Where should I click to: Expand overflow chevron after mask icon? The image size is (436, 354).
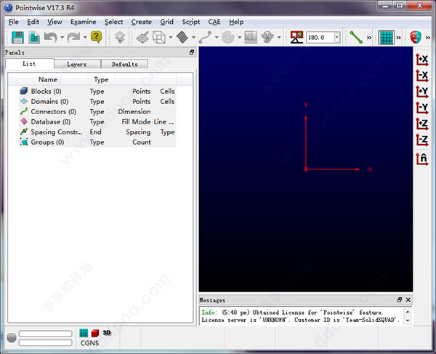[428, 38]
